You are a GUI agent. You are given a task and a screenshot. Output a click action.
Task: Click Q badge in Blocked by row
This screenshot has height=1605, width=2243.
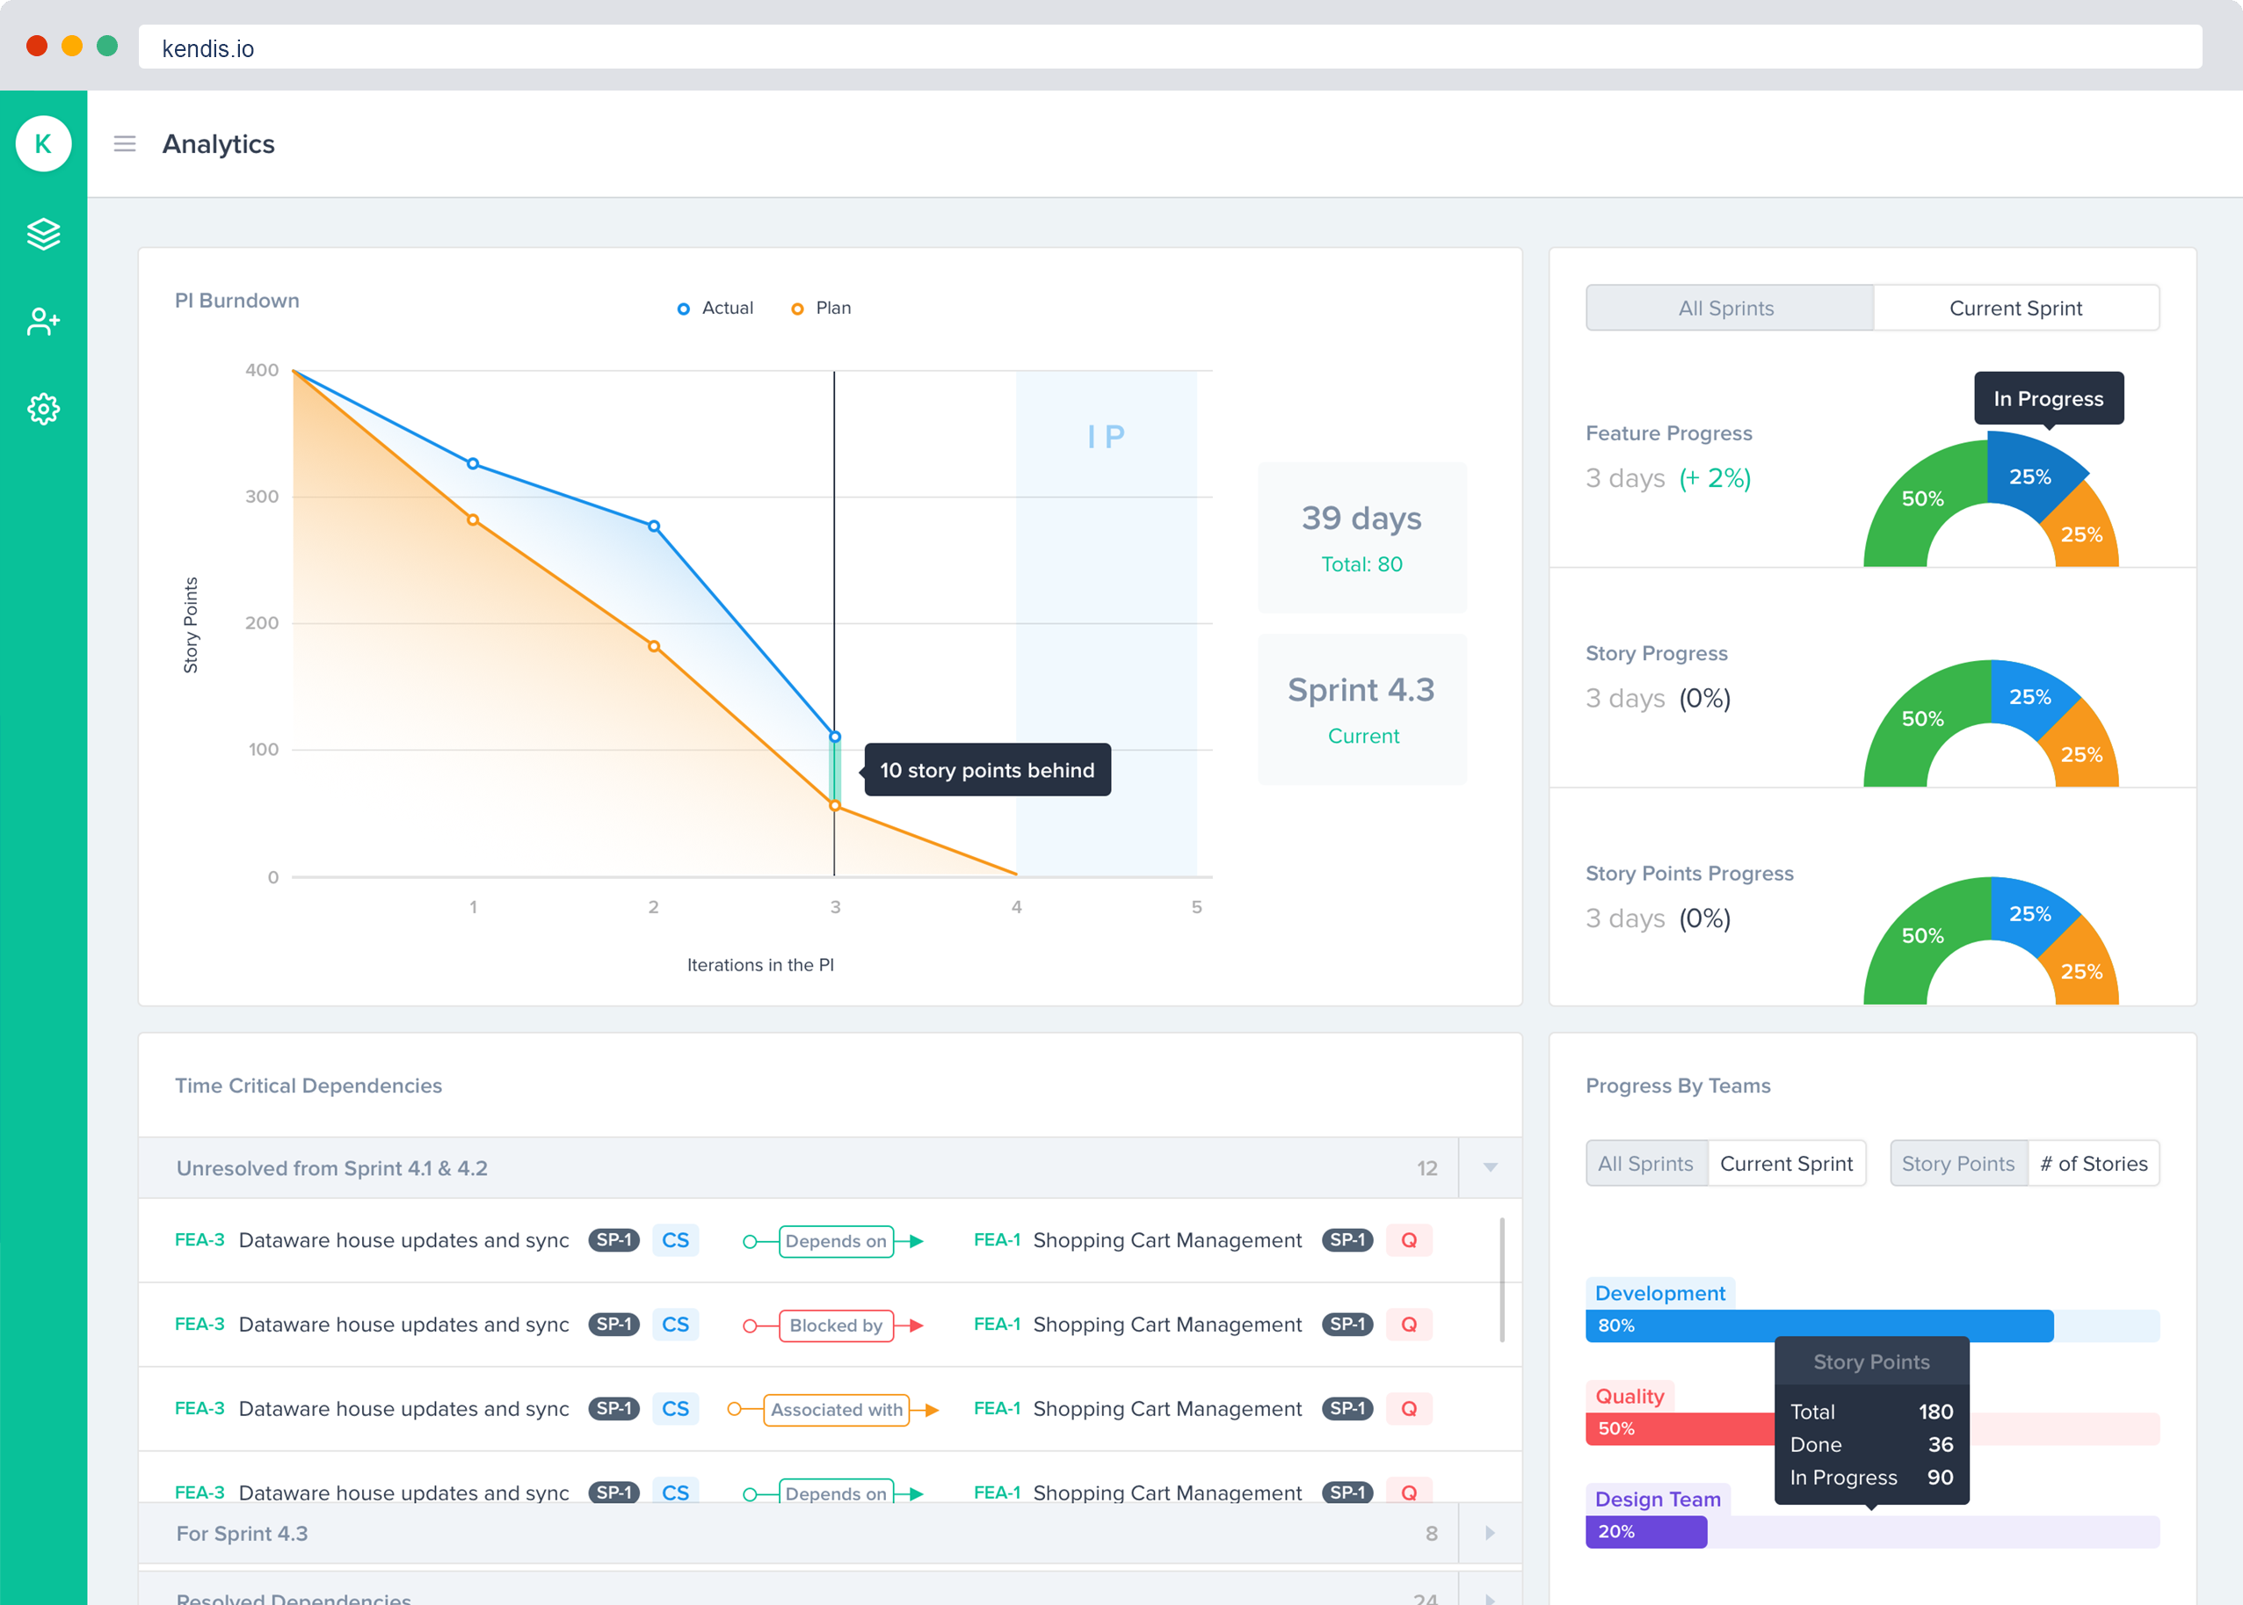[x=1409, y=1325]
